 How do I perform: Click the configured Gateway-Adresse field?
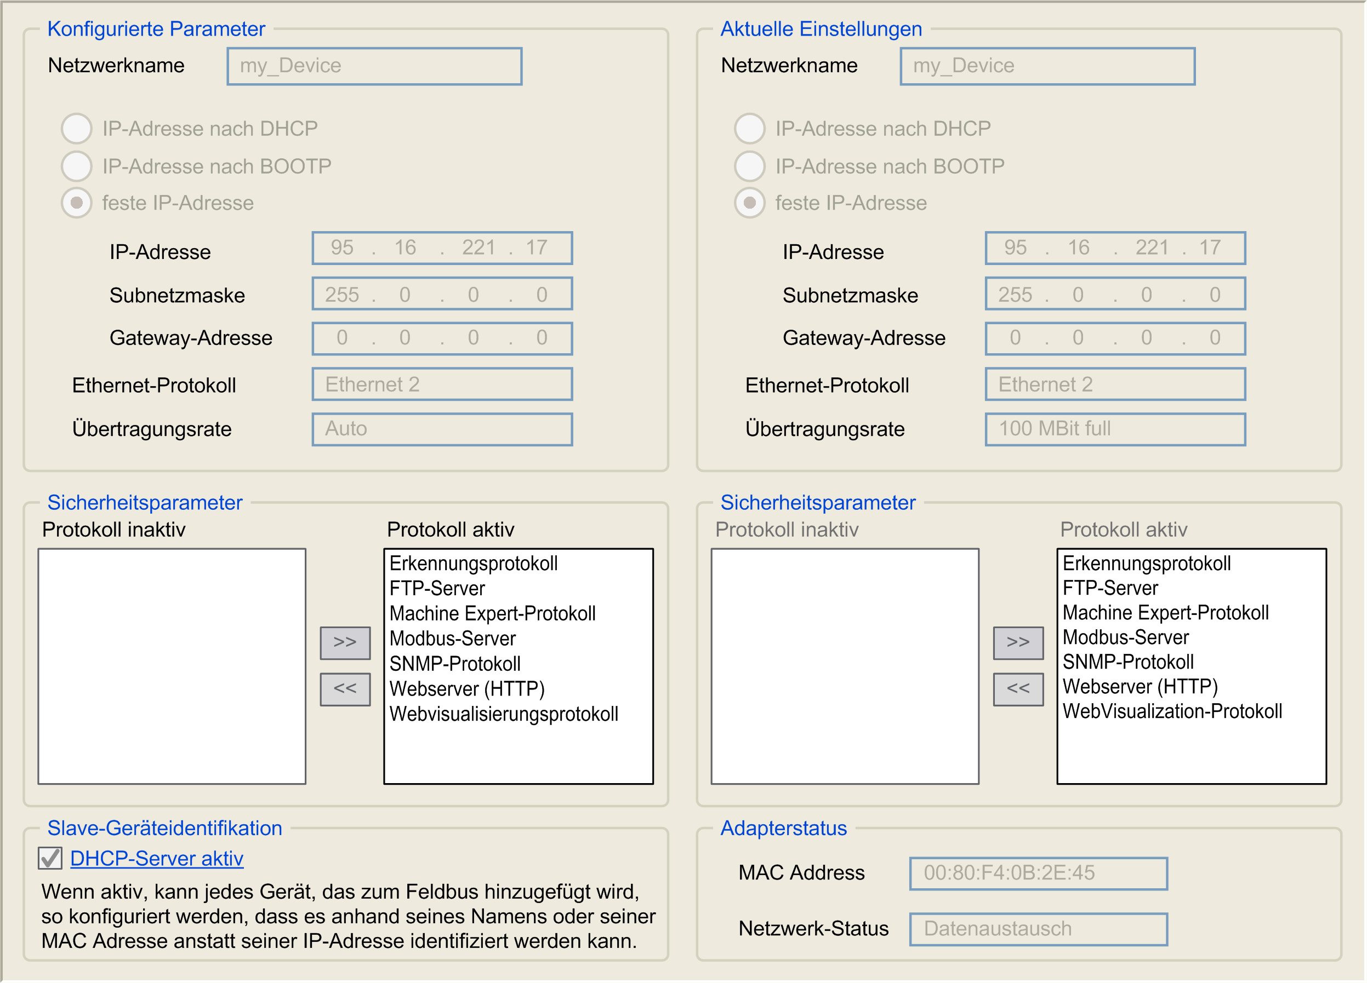click(442, 338)
